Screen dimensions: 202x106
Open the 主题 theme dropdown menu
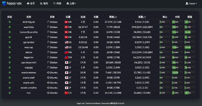[x=71, y=4]
